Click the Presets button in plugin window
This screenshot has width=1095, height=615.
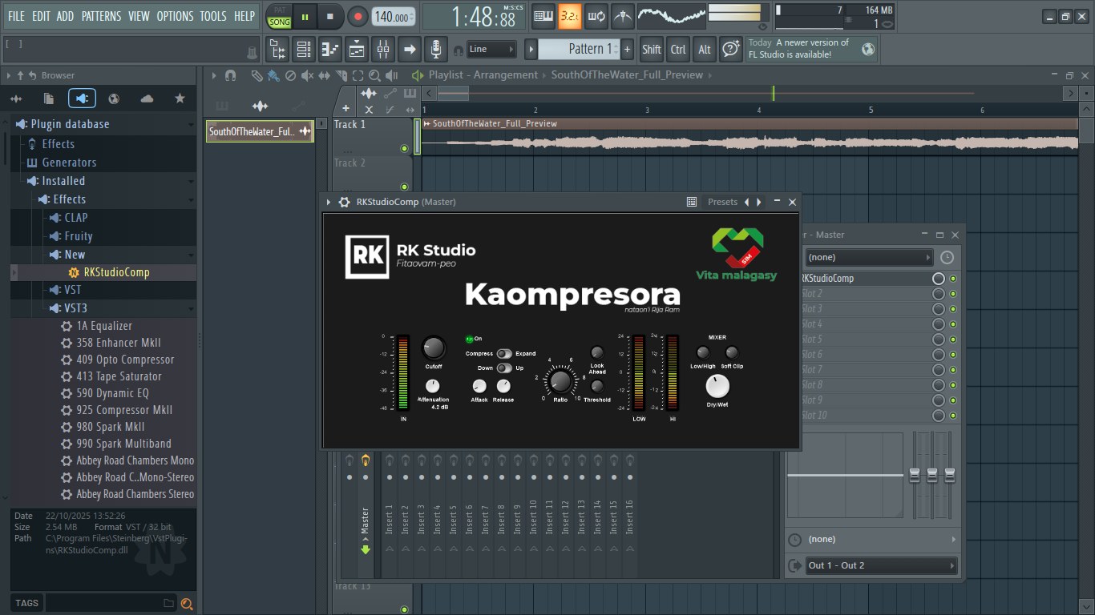click(722, 202)
